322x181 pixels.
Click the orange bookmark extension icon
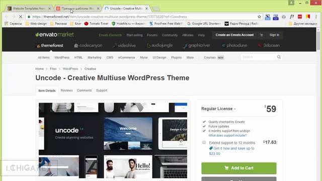(x=308, y=17)
